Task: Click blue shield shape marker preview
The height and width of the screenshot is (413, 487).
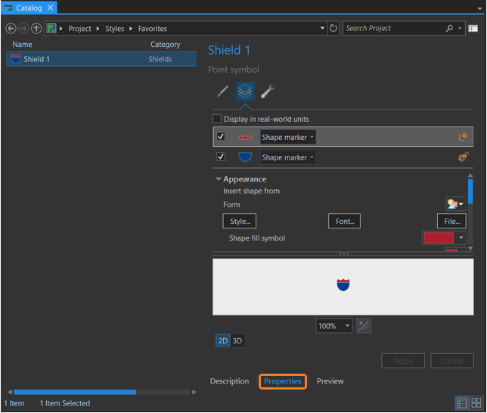Action: click(245, 157)
